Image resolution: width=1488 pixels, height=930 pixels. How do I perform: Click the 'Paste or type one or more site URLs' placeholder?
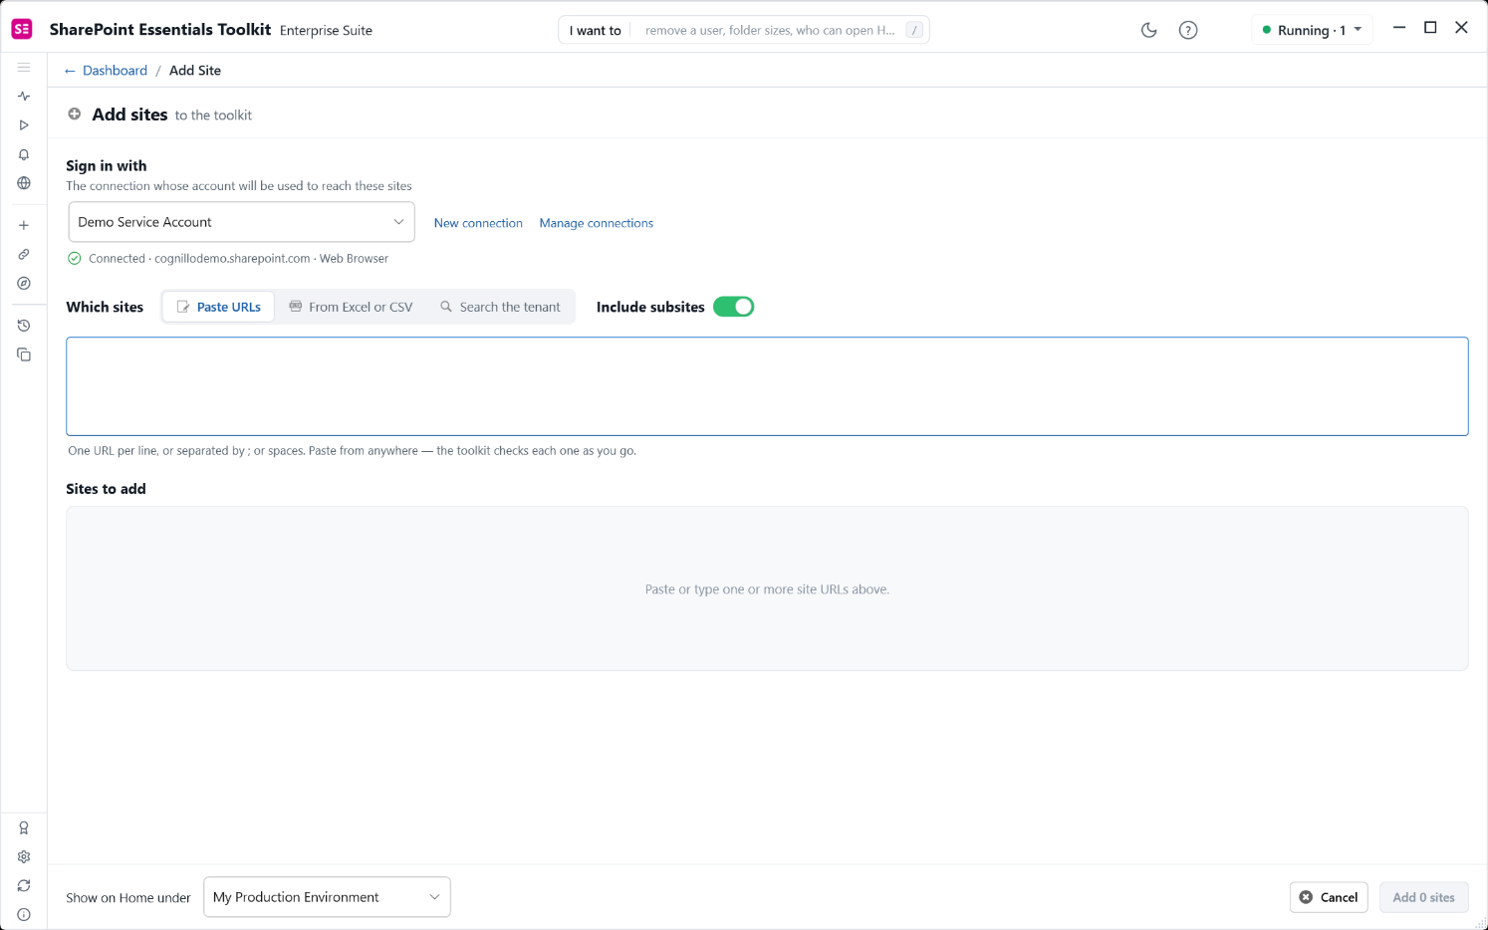tap(767, 589)
